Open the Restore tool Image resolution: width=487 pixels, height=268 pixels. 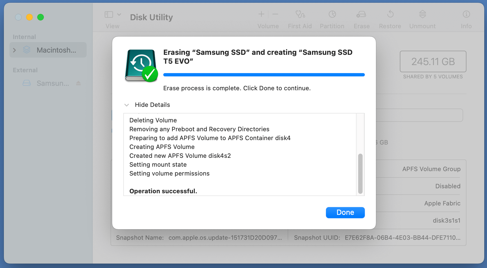click(x=390, y=18)
